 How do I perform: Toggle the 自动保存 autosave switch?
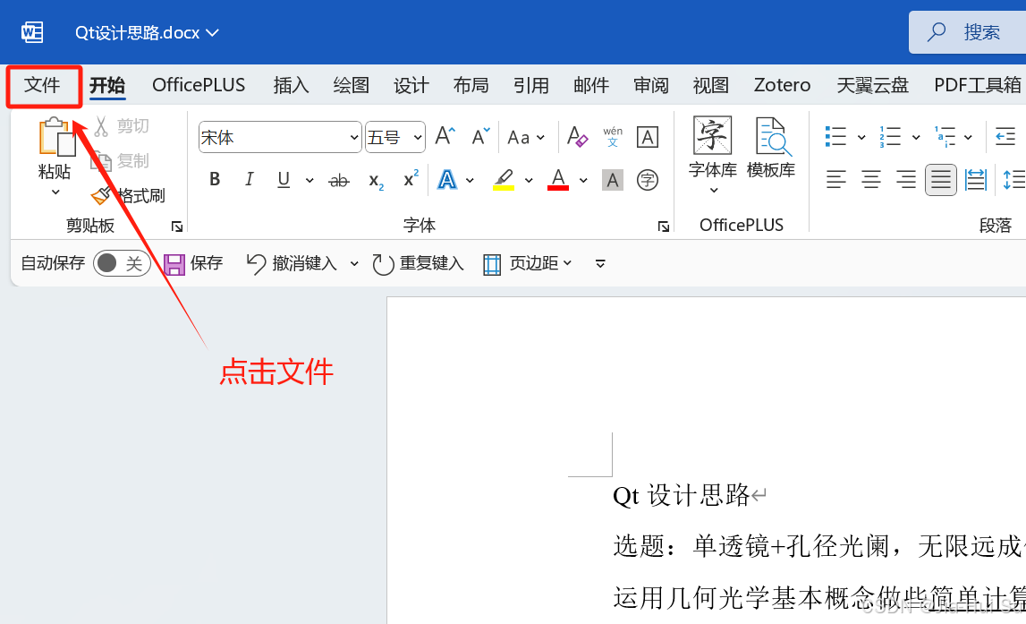tap(122, 263)
